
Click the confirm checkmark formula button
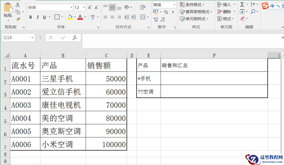[x=63, y=38]
